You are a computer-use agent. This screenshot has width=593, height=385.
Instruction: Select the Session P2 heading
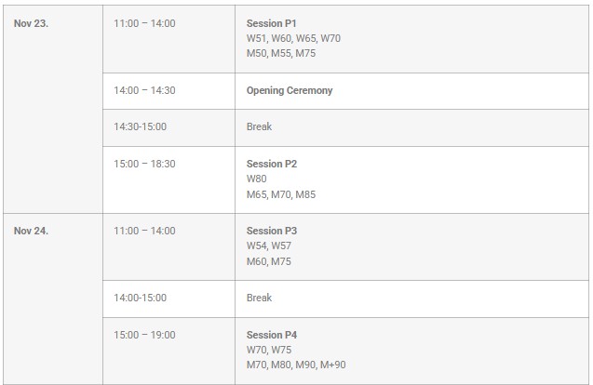(x=272, y=165)
